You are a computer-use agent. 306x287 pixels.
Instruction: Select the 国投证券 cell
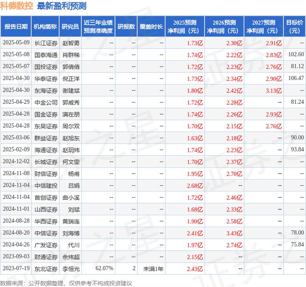(x=46, y=67)
